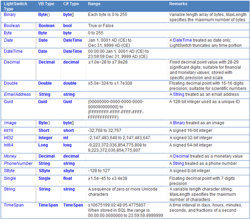Open the PhoneNumber LightSwitch type link
The height and width of the screenshot is (219, 250).
tap(18, 163)
